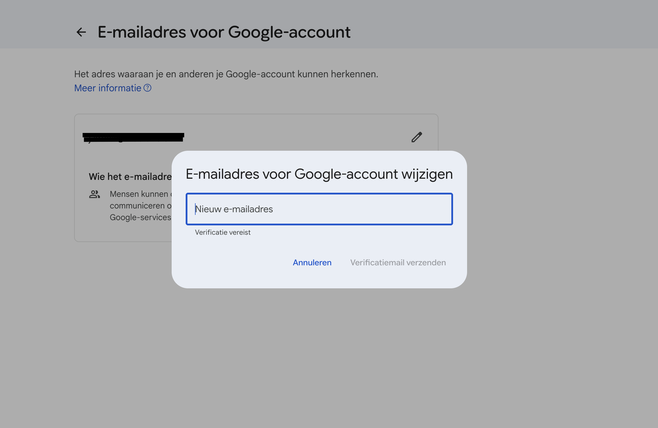The height and width of the screenshot is (428, 658).
Task: Click the question mark help icon
Action: coord(147,88)
